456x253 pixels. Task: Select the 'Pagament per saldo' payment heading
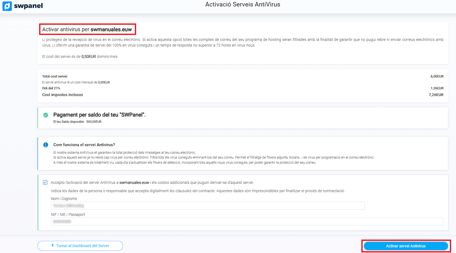click(99, 115)
